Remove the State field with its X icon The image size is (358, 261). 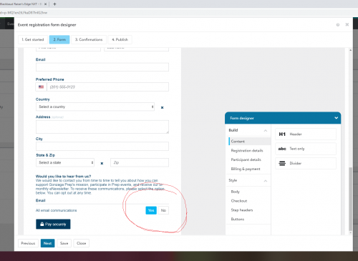pyautogui.click(x=102, y=163)
